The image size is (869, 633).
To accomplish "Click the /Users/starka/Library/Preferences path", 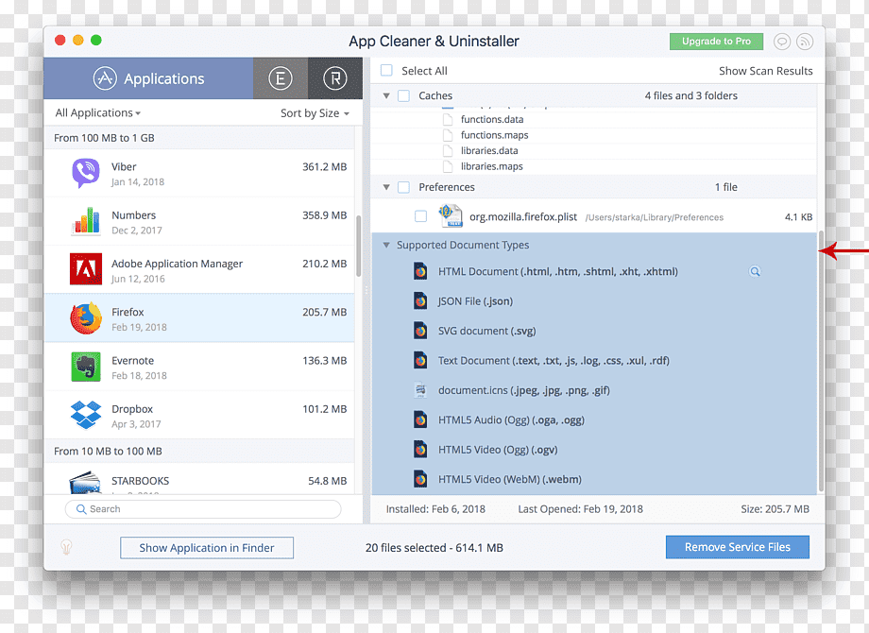I will (x=655, y=217).
